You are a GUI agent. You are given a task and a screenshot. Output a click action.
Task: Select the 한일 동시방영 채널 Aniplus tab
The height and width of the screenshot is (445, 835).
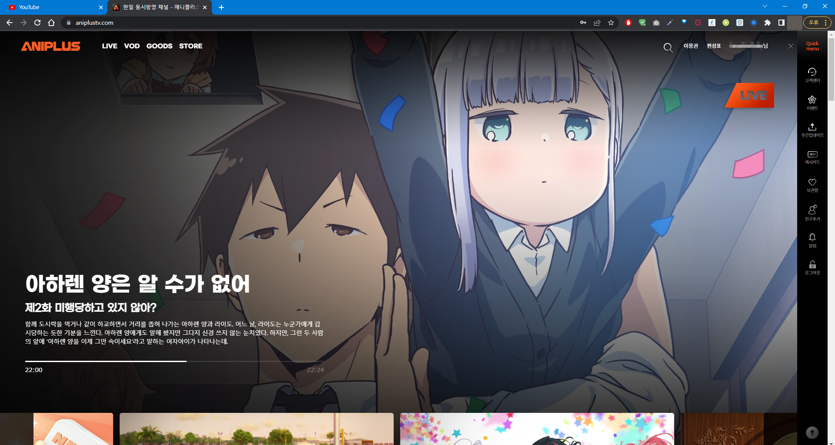coord(159,7)
